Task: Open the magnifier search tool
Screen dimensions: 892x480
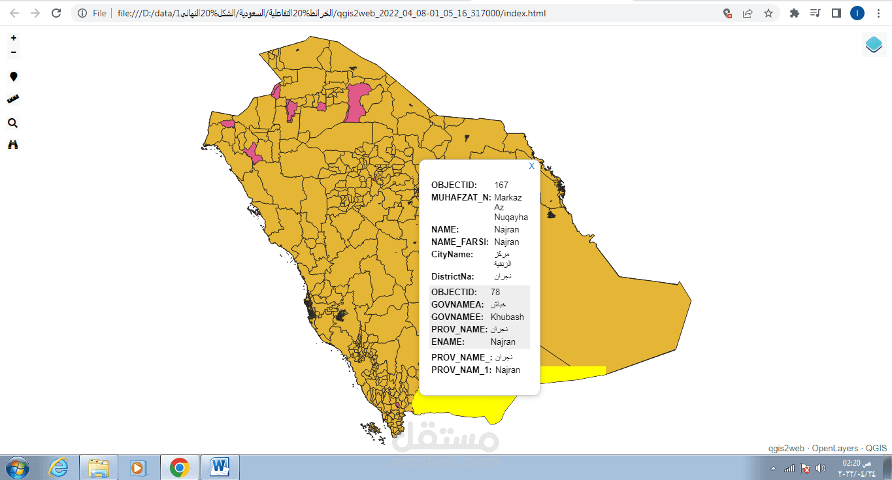Action: pos(13,123)
